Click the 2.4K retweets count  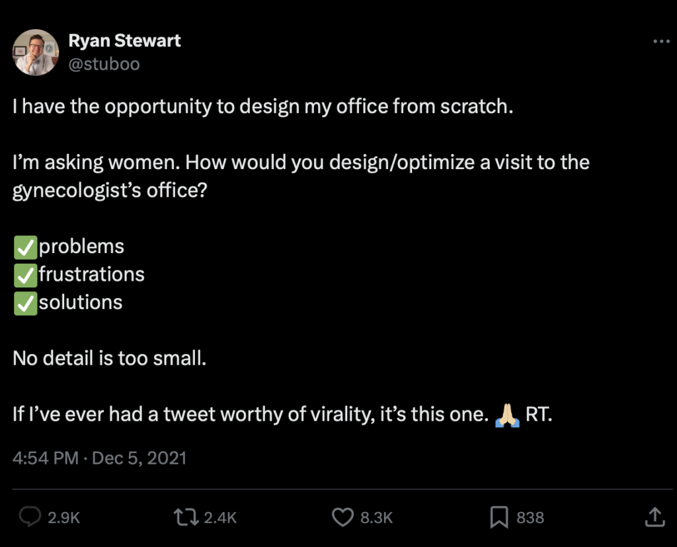[x=219, y=517]
